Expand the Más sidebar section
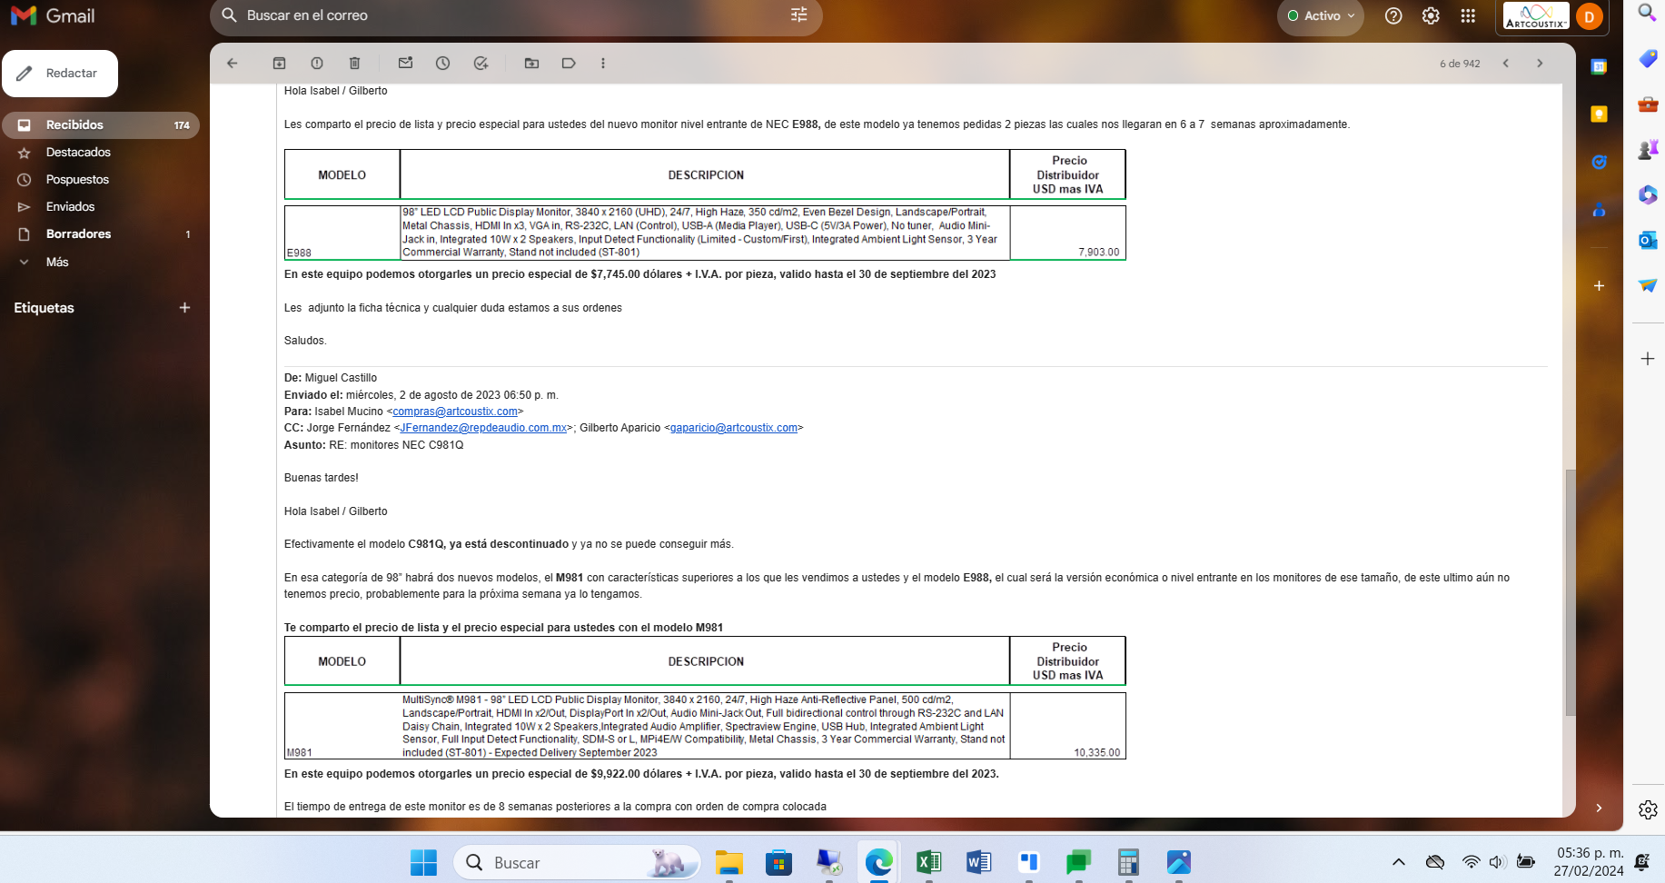Screen dimensions: 1665x883 click(57, 262)
